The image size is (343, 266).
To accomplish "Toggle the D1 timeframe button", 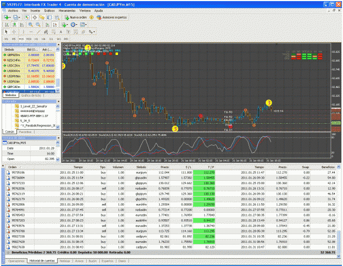I will (51, 39).
